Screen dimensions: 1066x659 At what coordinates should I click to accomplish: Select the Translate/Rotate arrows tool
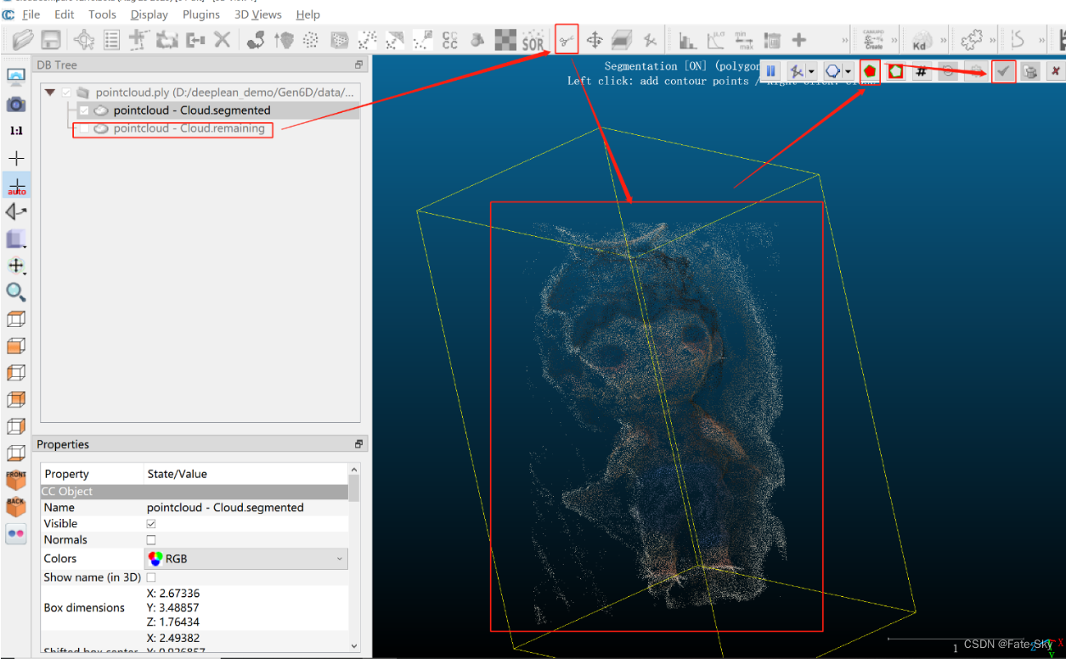pos(595,39)
